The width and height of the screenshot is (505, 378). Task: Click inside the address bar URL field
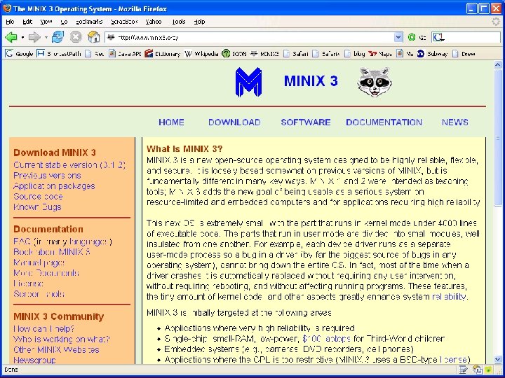[255, 37]
